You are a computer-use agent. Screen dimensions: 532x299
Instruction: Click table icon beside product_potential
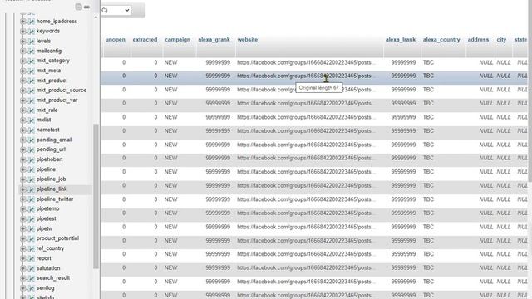tap(32, 238)
